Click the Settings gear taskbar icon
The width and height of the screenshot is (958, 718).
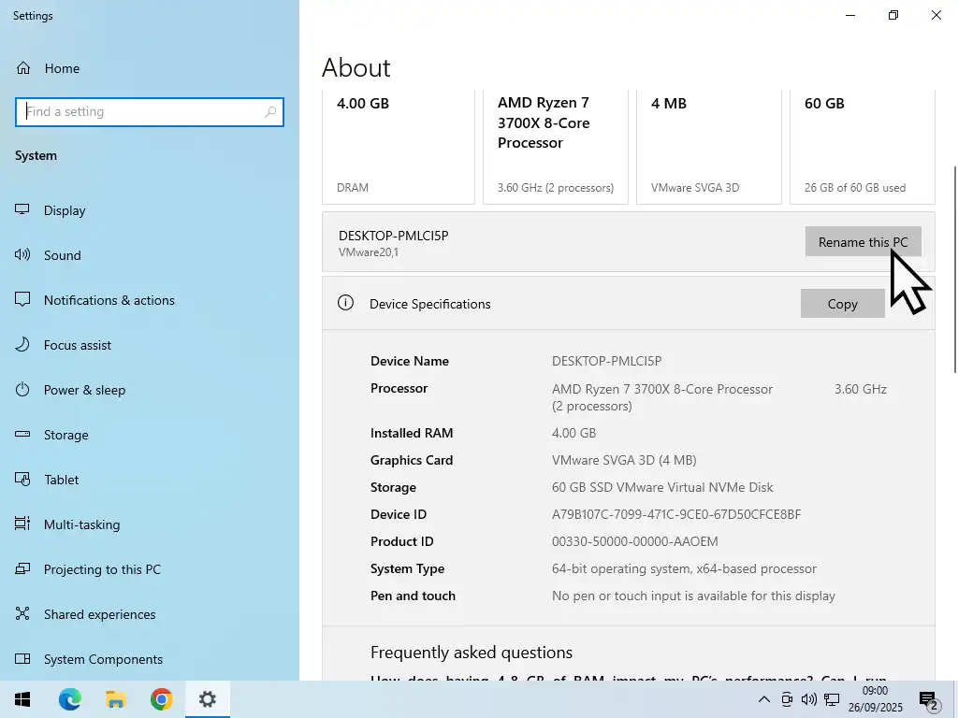point(207,699)
